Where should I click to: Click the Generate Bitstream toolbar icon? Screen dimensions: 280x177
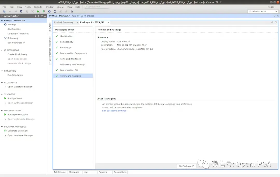click(44, 11)
